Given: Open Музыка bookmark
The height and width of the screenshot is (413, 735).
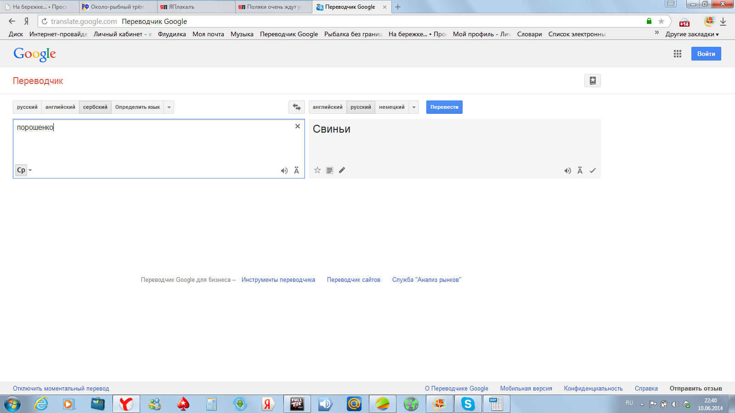Looking at the screenshot, I should pos(242,34).
